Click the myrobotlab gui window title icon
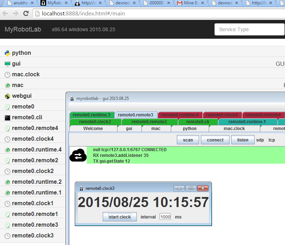285x245 pixels. point(72,99)
